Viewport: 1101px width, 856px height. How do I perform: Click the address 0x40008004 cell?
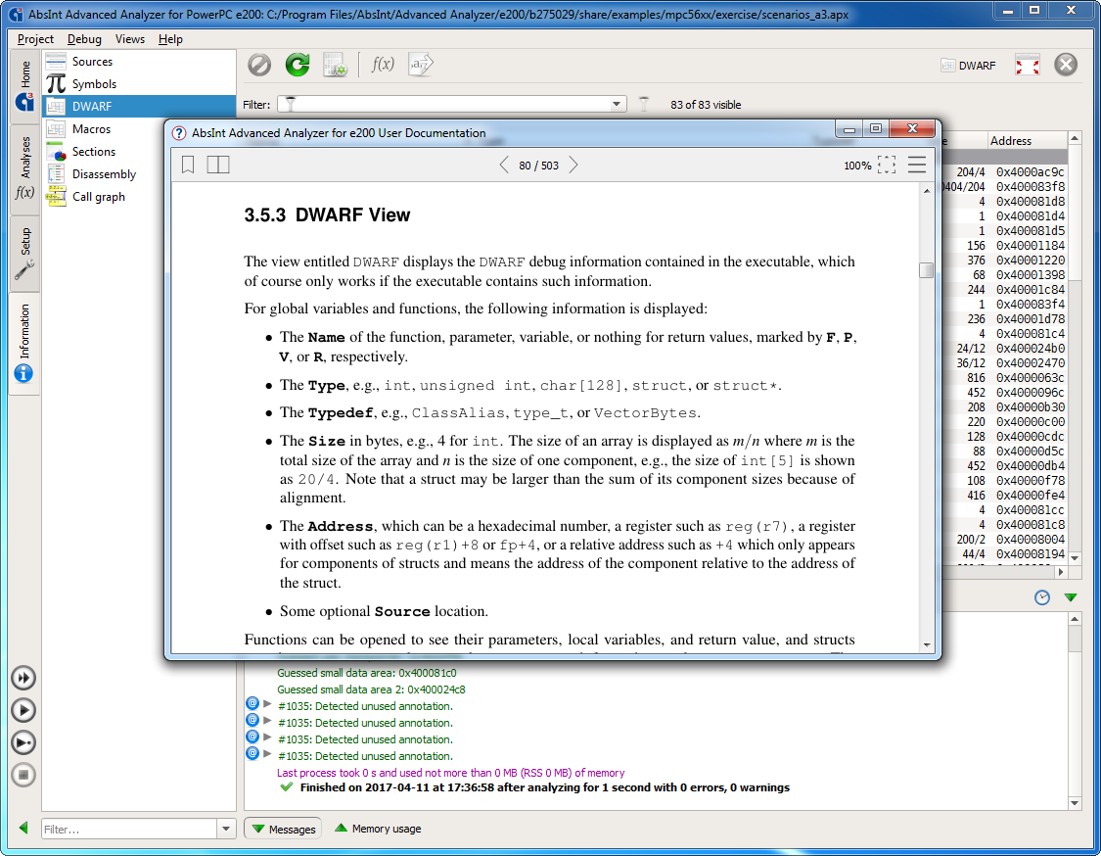1031,540
